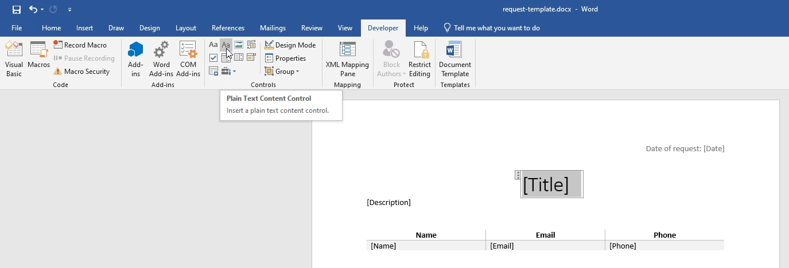Screen dimensions: 789x268
Task: Select the [Title] placeholder text
Action: point(546,184)
